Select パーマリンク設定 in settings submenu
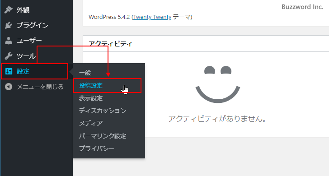 [108, 136]
